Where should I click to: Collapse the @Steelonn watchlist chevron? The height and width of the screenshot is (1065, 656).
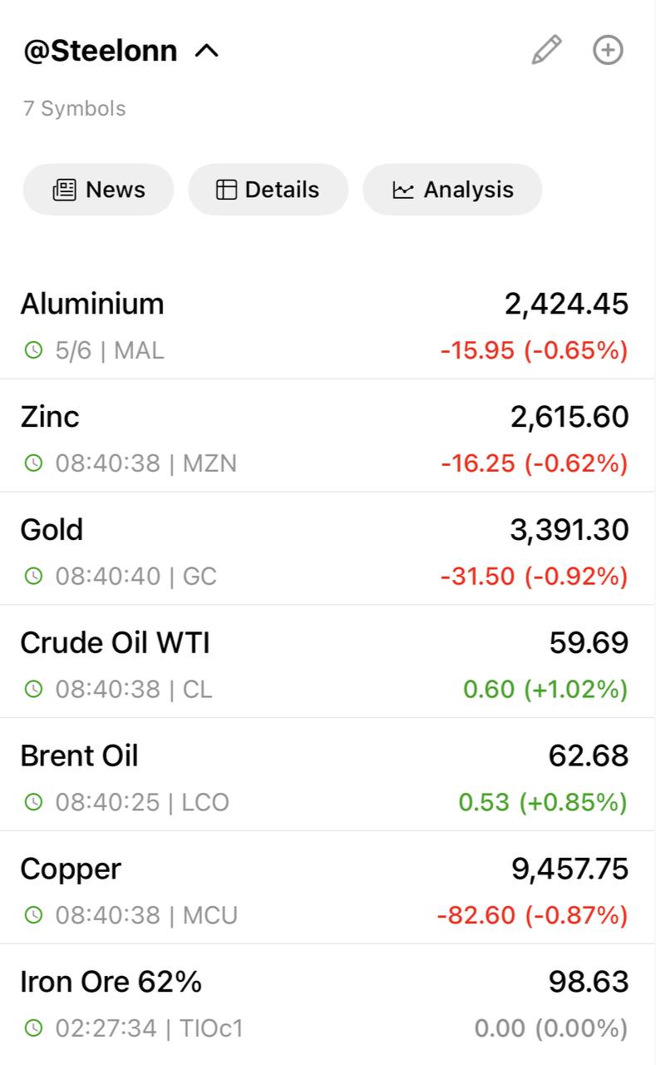(206, 52)
